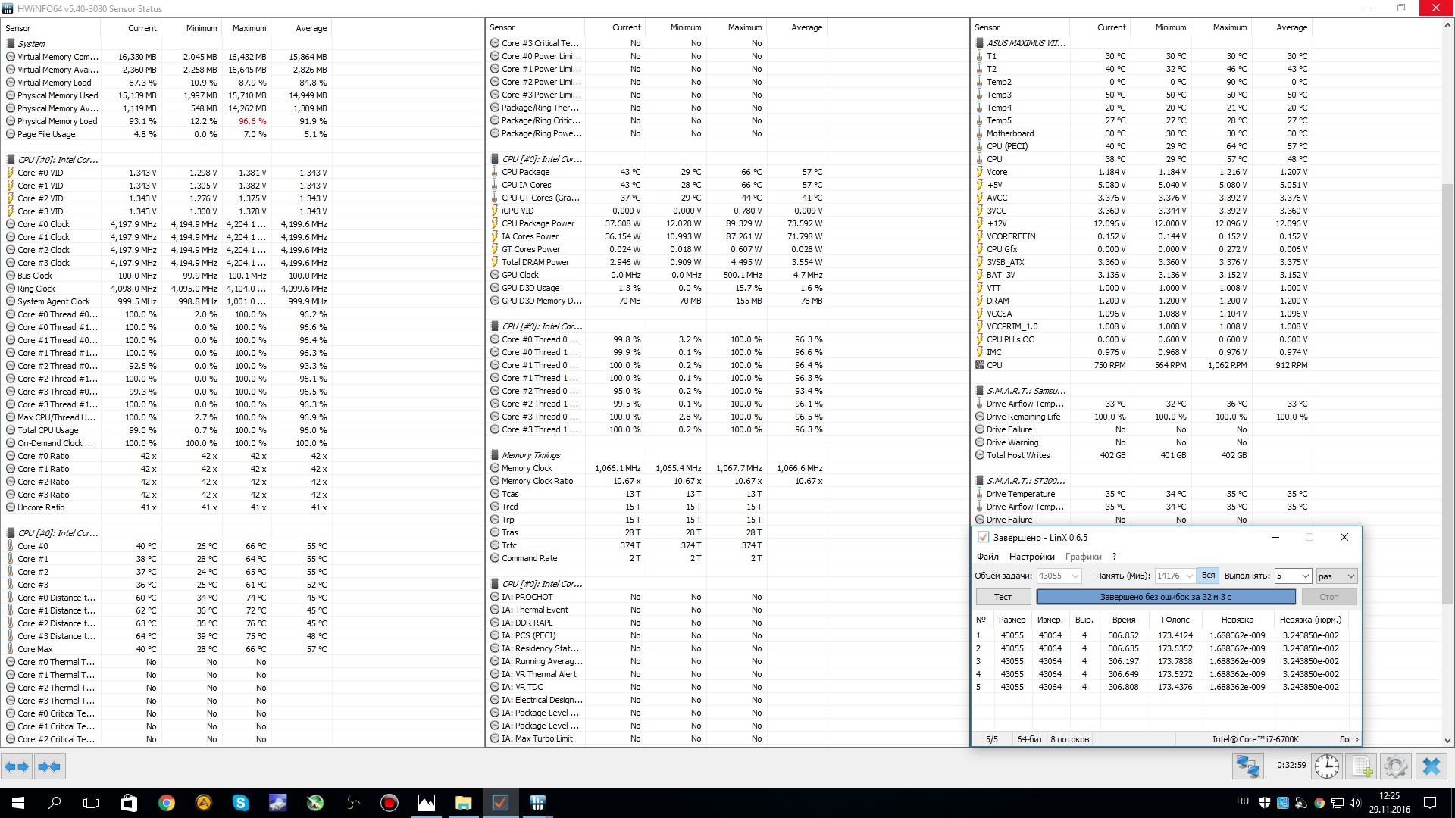The height and width of the screenshot is (818, 1455).
Task: Open the Настройки menu in LinX
Action: 1031,557
